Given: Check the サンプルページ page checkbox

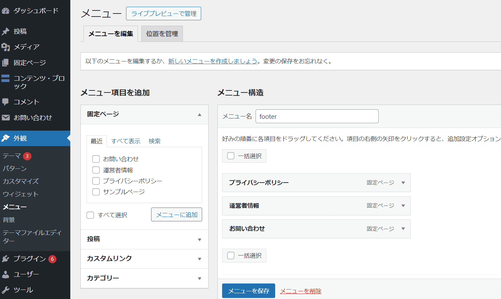Looking at the screenshot, I should [x=96, y=192].
